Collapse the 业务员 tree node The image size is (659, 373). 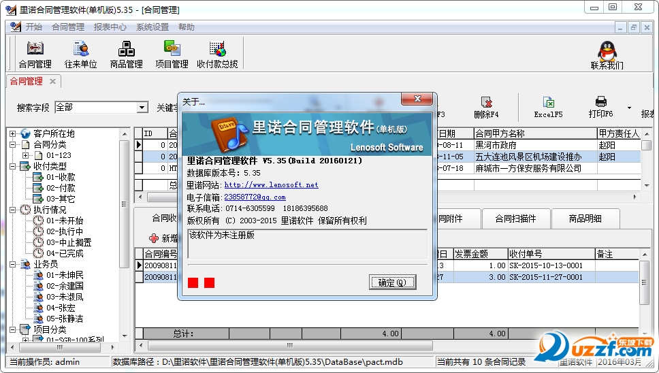(13, 264)
